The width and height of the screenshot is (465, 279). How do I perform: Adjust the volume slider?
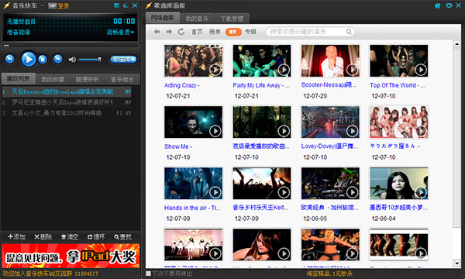point(90,60)
